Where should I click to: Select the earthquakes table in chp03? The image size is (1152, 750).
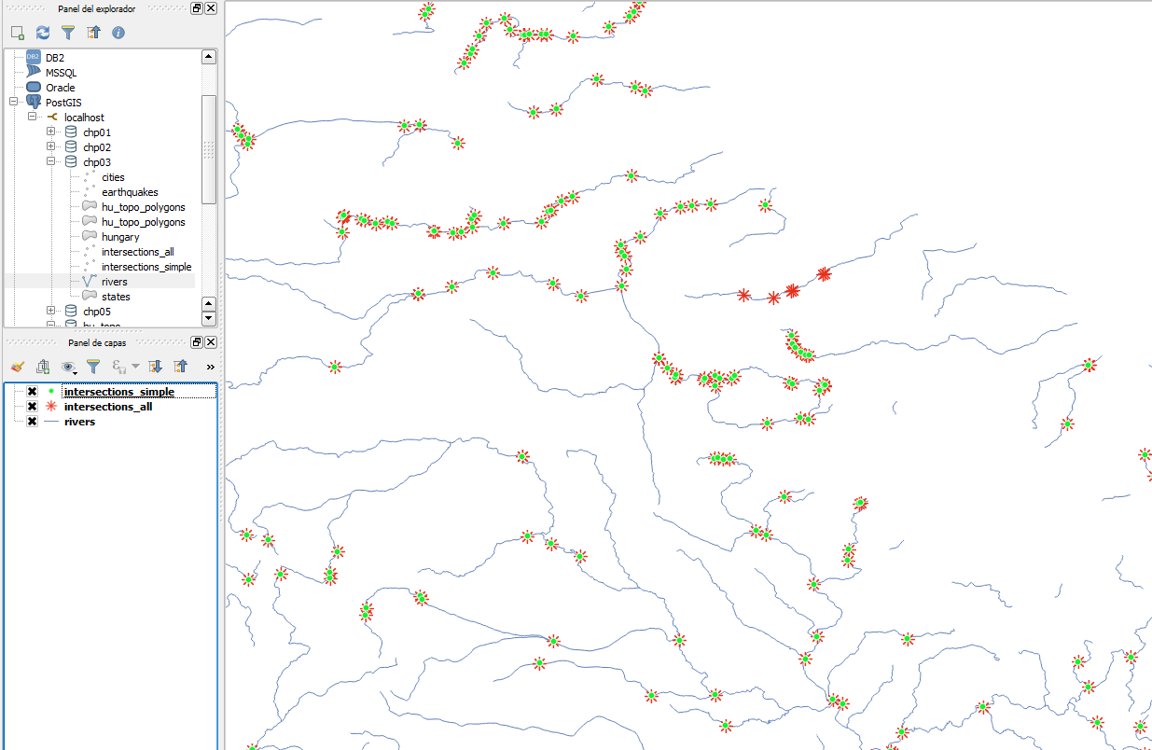[130, 192]
